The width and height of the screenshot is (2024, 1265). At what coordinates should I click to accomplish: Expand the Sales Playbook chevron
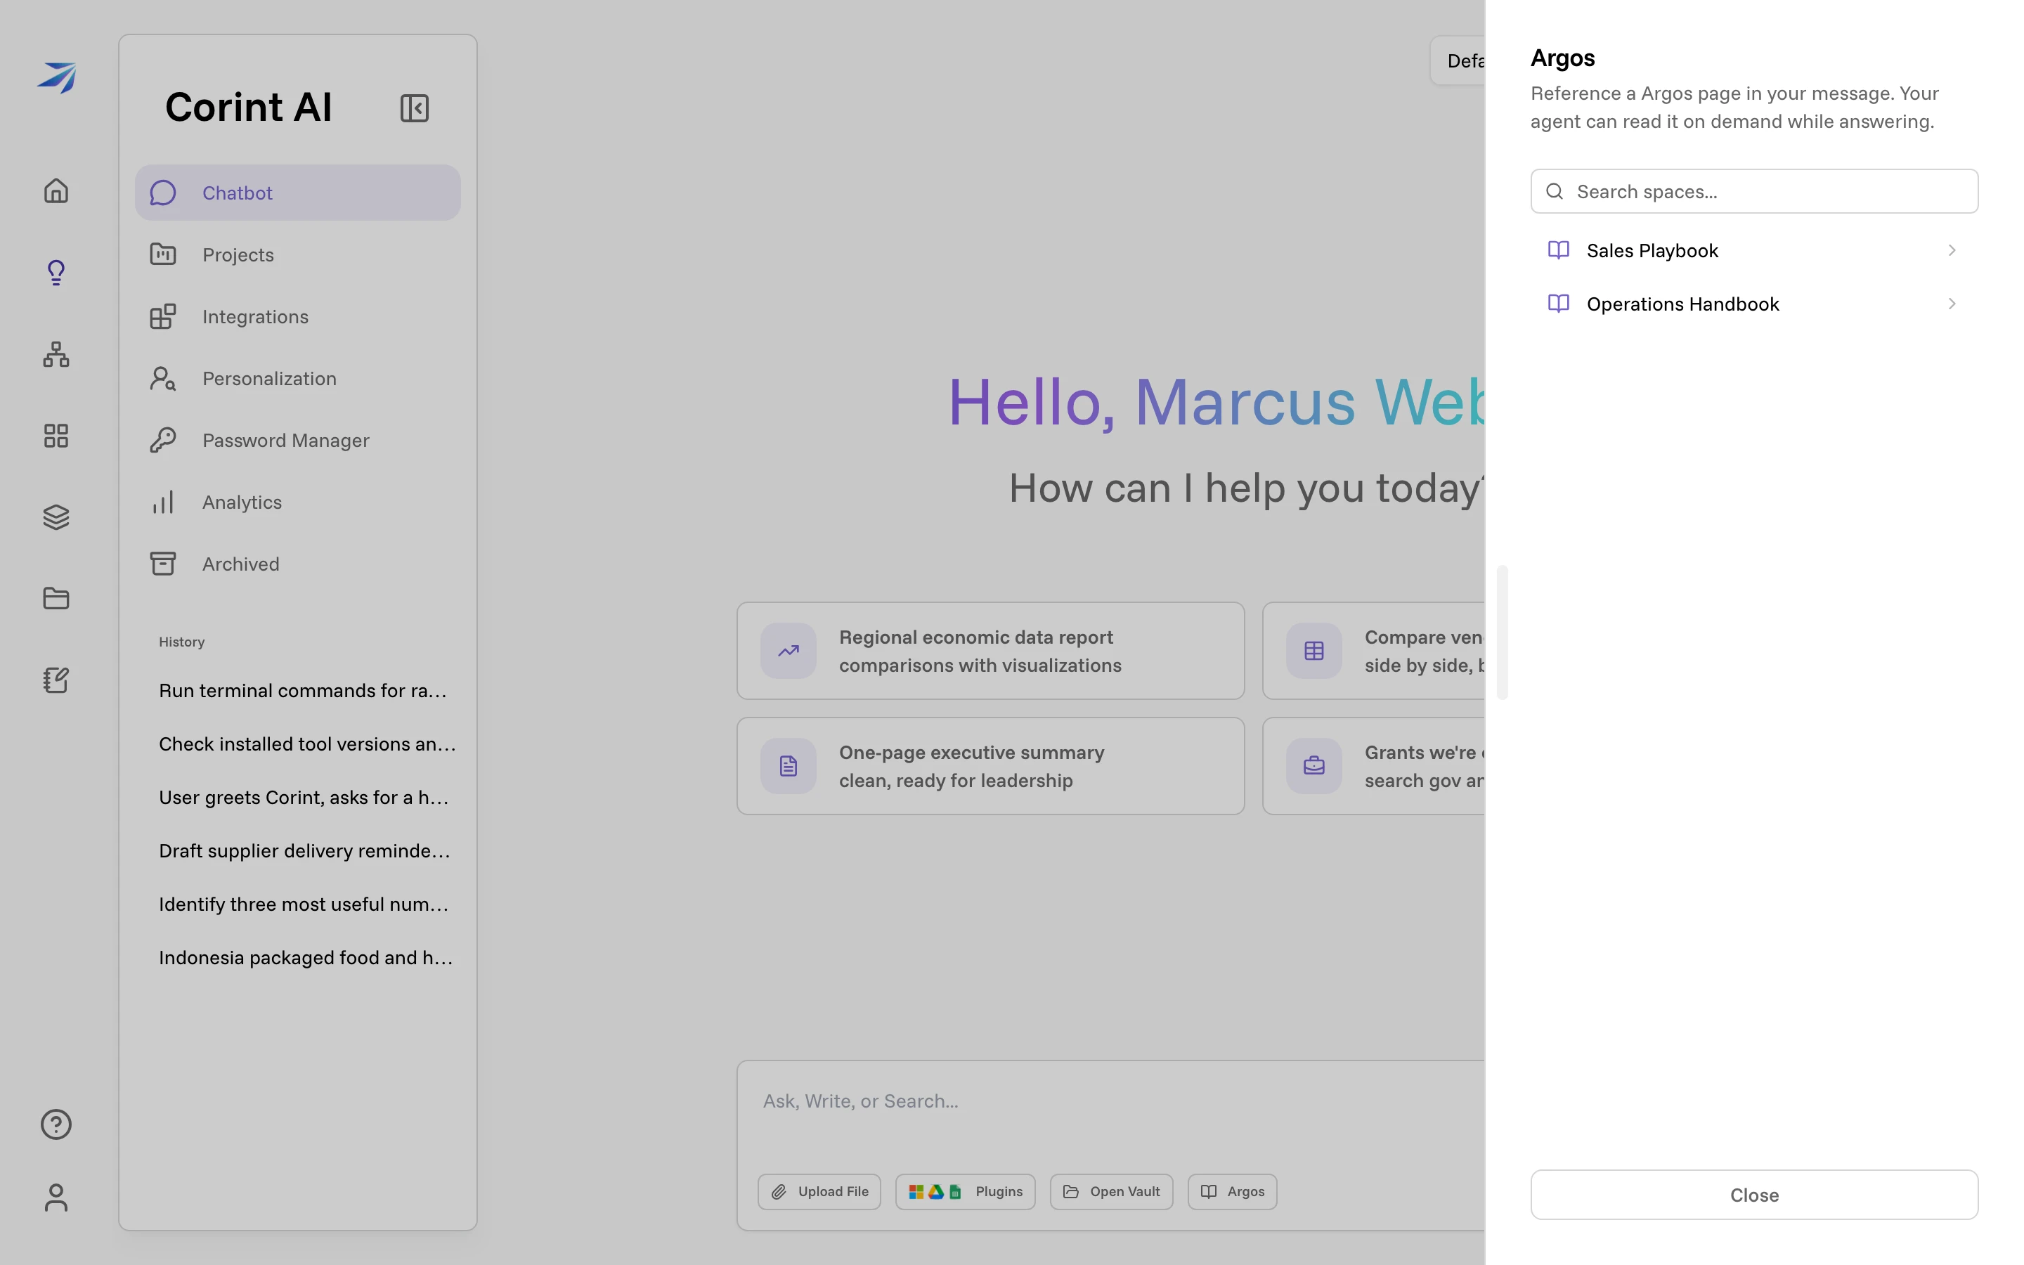(1952, 250)
